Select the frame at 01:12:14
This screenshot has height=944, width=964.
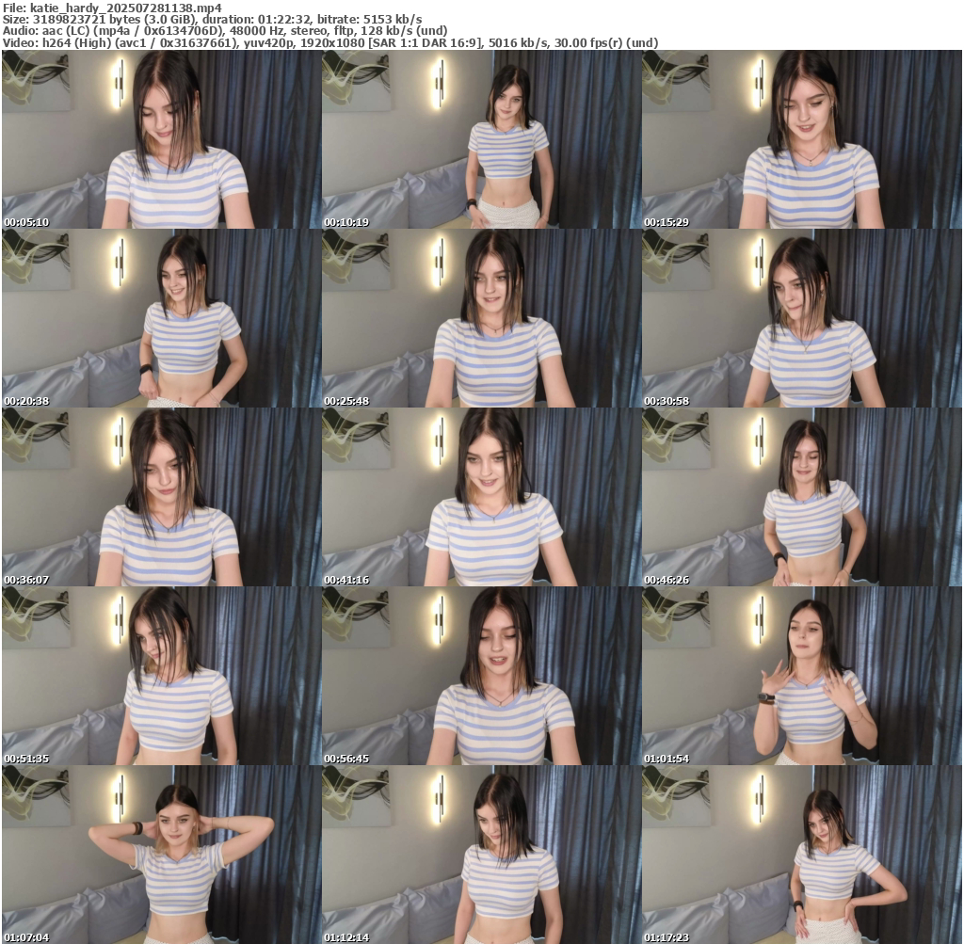click(x=481, y=855)
